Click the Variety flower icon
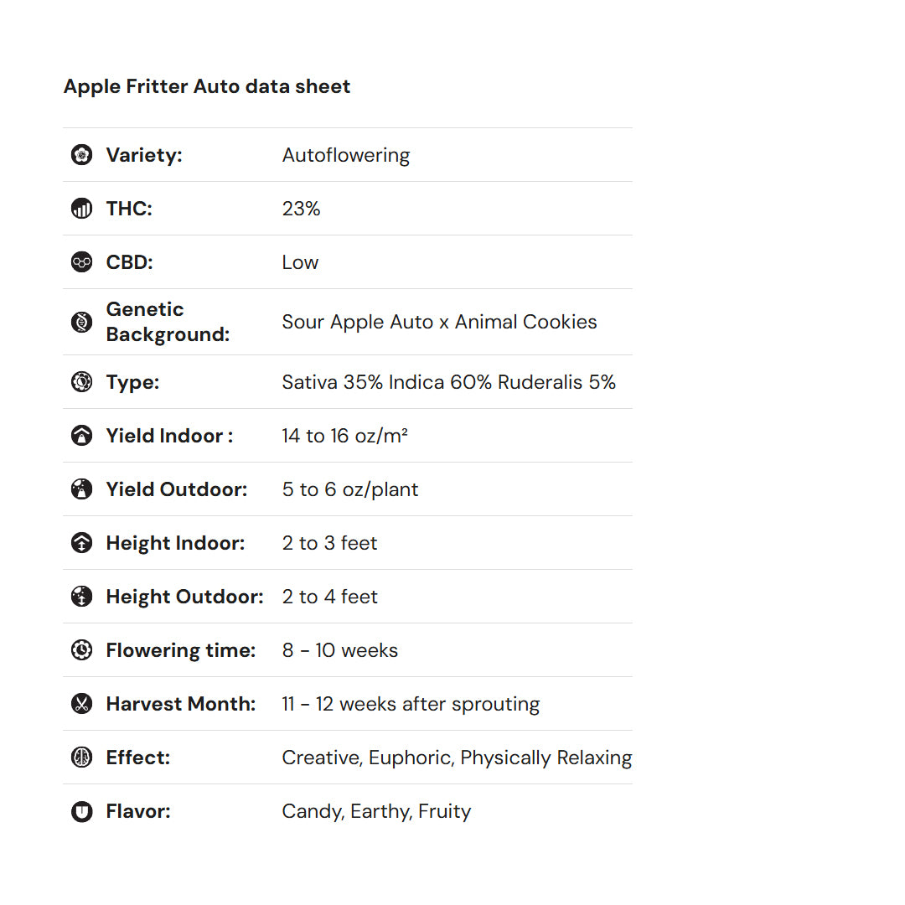This screenshot has height=905, width=905. pos(81,155)
